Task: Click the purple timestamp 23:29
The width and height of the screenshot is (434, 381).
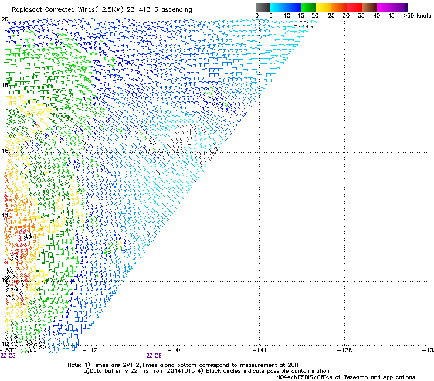Action: 154,356
